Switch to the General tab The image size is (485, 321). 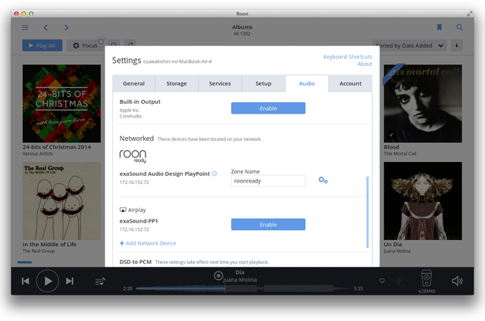tap(133, 83)
